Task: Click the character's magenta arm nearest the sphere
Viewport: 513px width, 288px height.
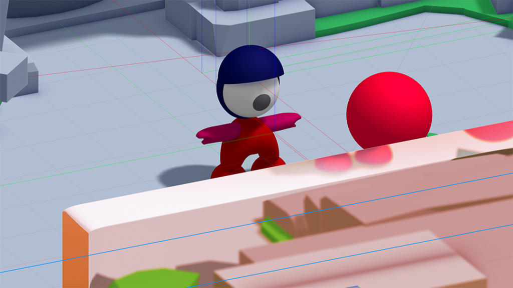Action: point(282,121)
